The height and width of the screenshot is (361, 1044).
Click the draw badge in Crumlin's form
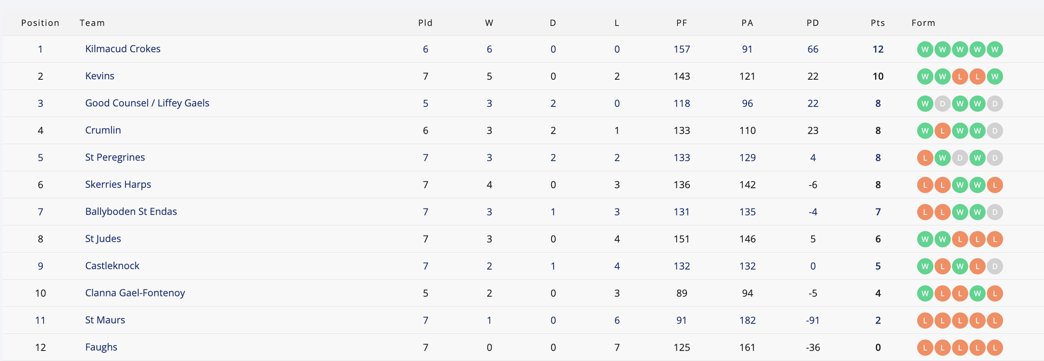(995, 131)
